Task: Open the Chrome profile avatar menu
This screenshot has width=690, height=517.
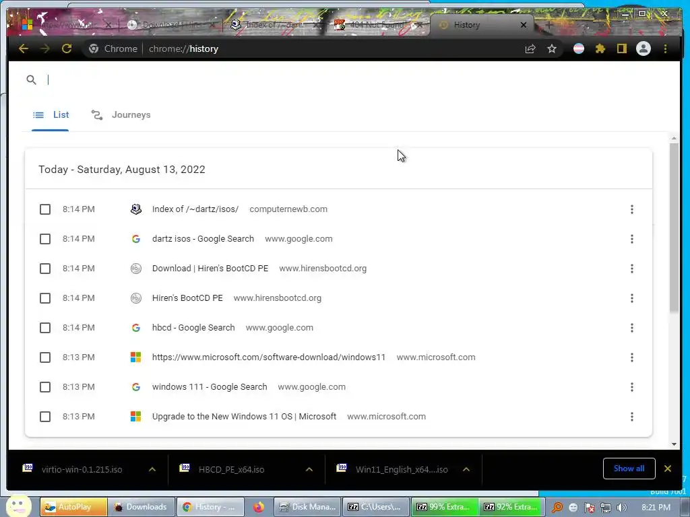Action: [644, 48]
